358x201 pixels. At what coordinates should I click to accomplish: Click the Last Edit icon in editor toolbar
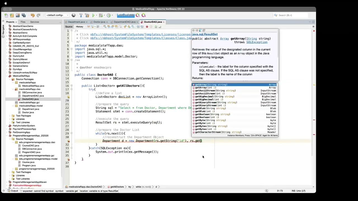(88, 27)
